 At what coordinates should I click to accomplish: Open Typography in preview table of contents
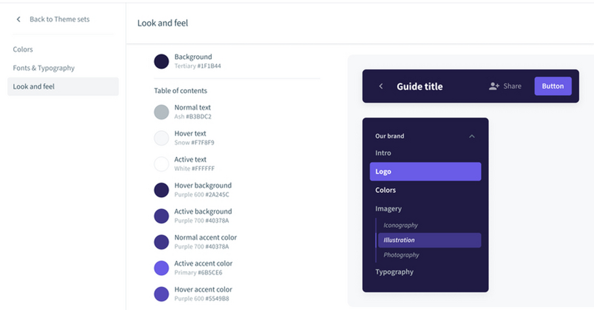[394, 272]
